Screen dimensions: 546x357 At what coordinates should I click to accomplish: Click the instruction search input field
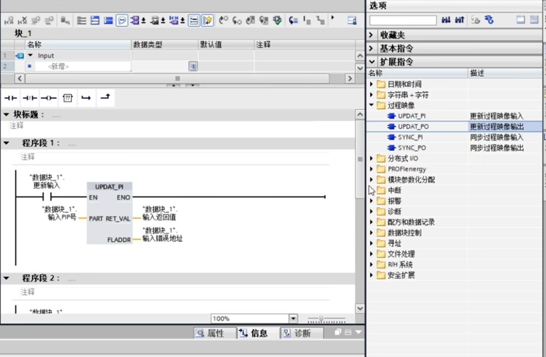[403, 20]
